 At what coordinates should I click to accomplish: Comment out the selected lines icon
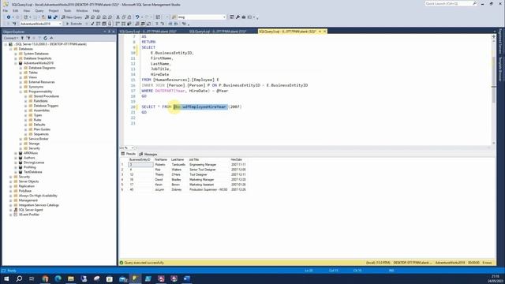pos(157,24)
